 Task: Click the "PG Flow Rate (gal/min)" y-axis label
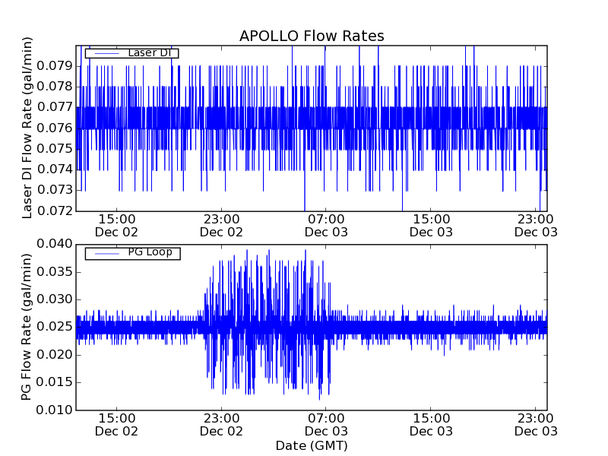pos(27,327)
